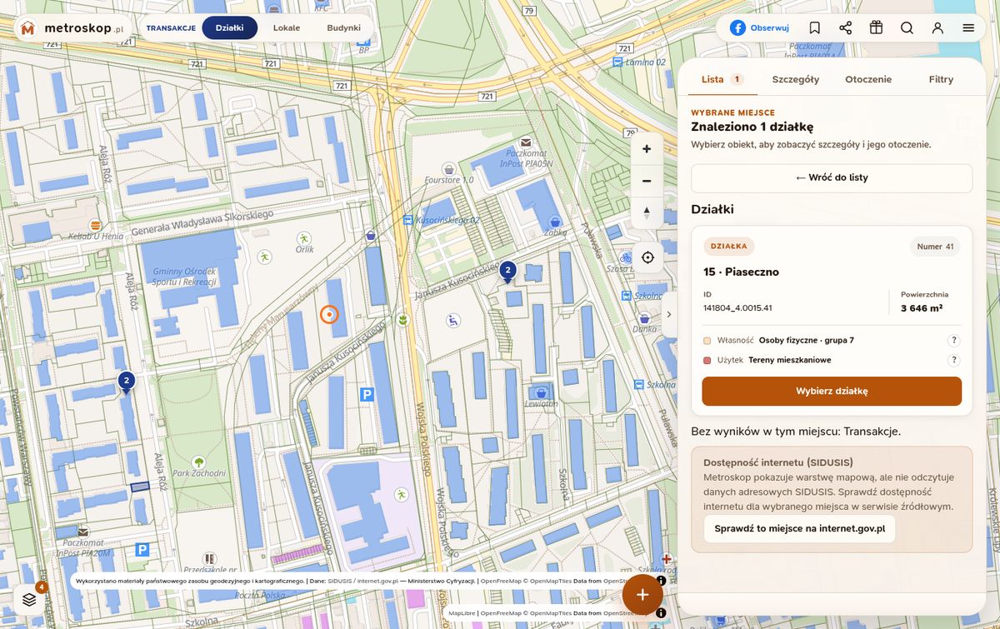Show help for Użytek row
This screenshot has height=629, width=1000.
point(954,360)
